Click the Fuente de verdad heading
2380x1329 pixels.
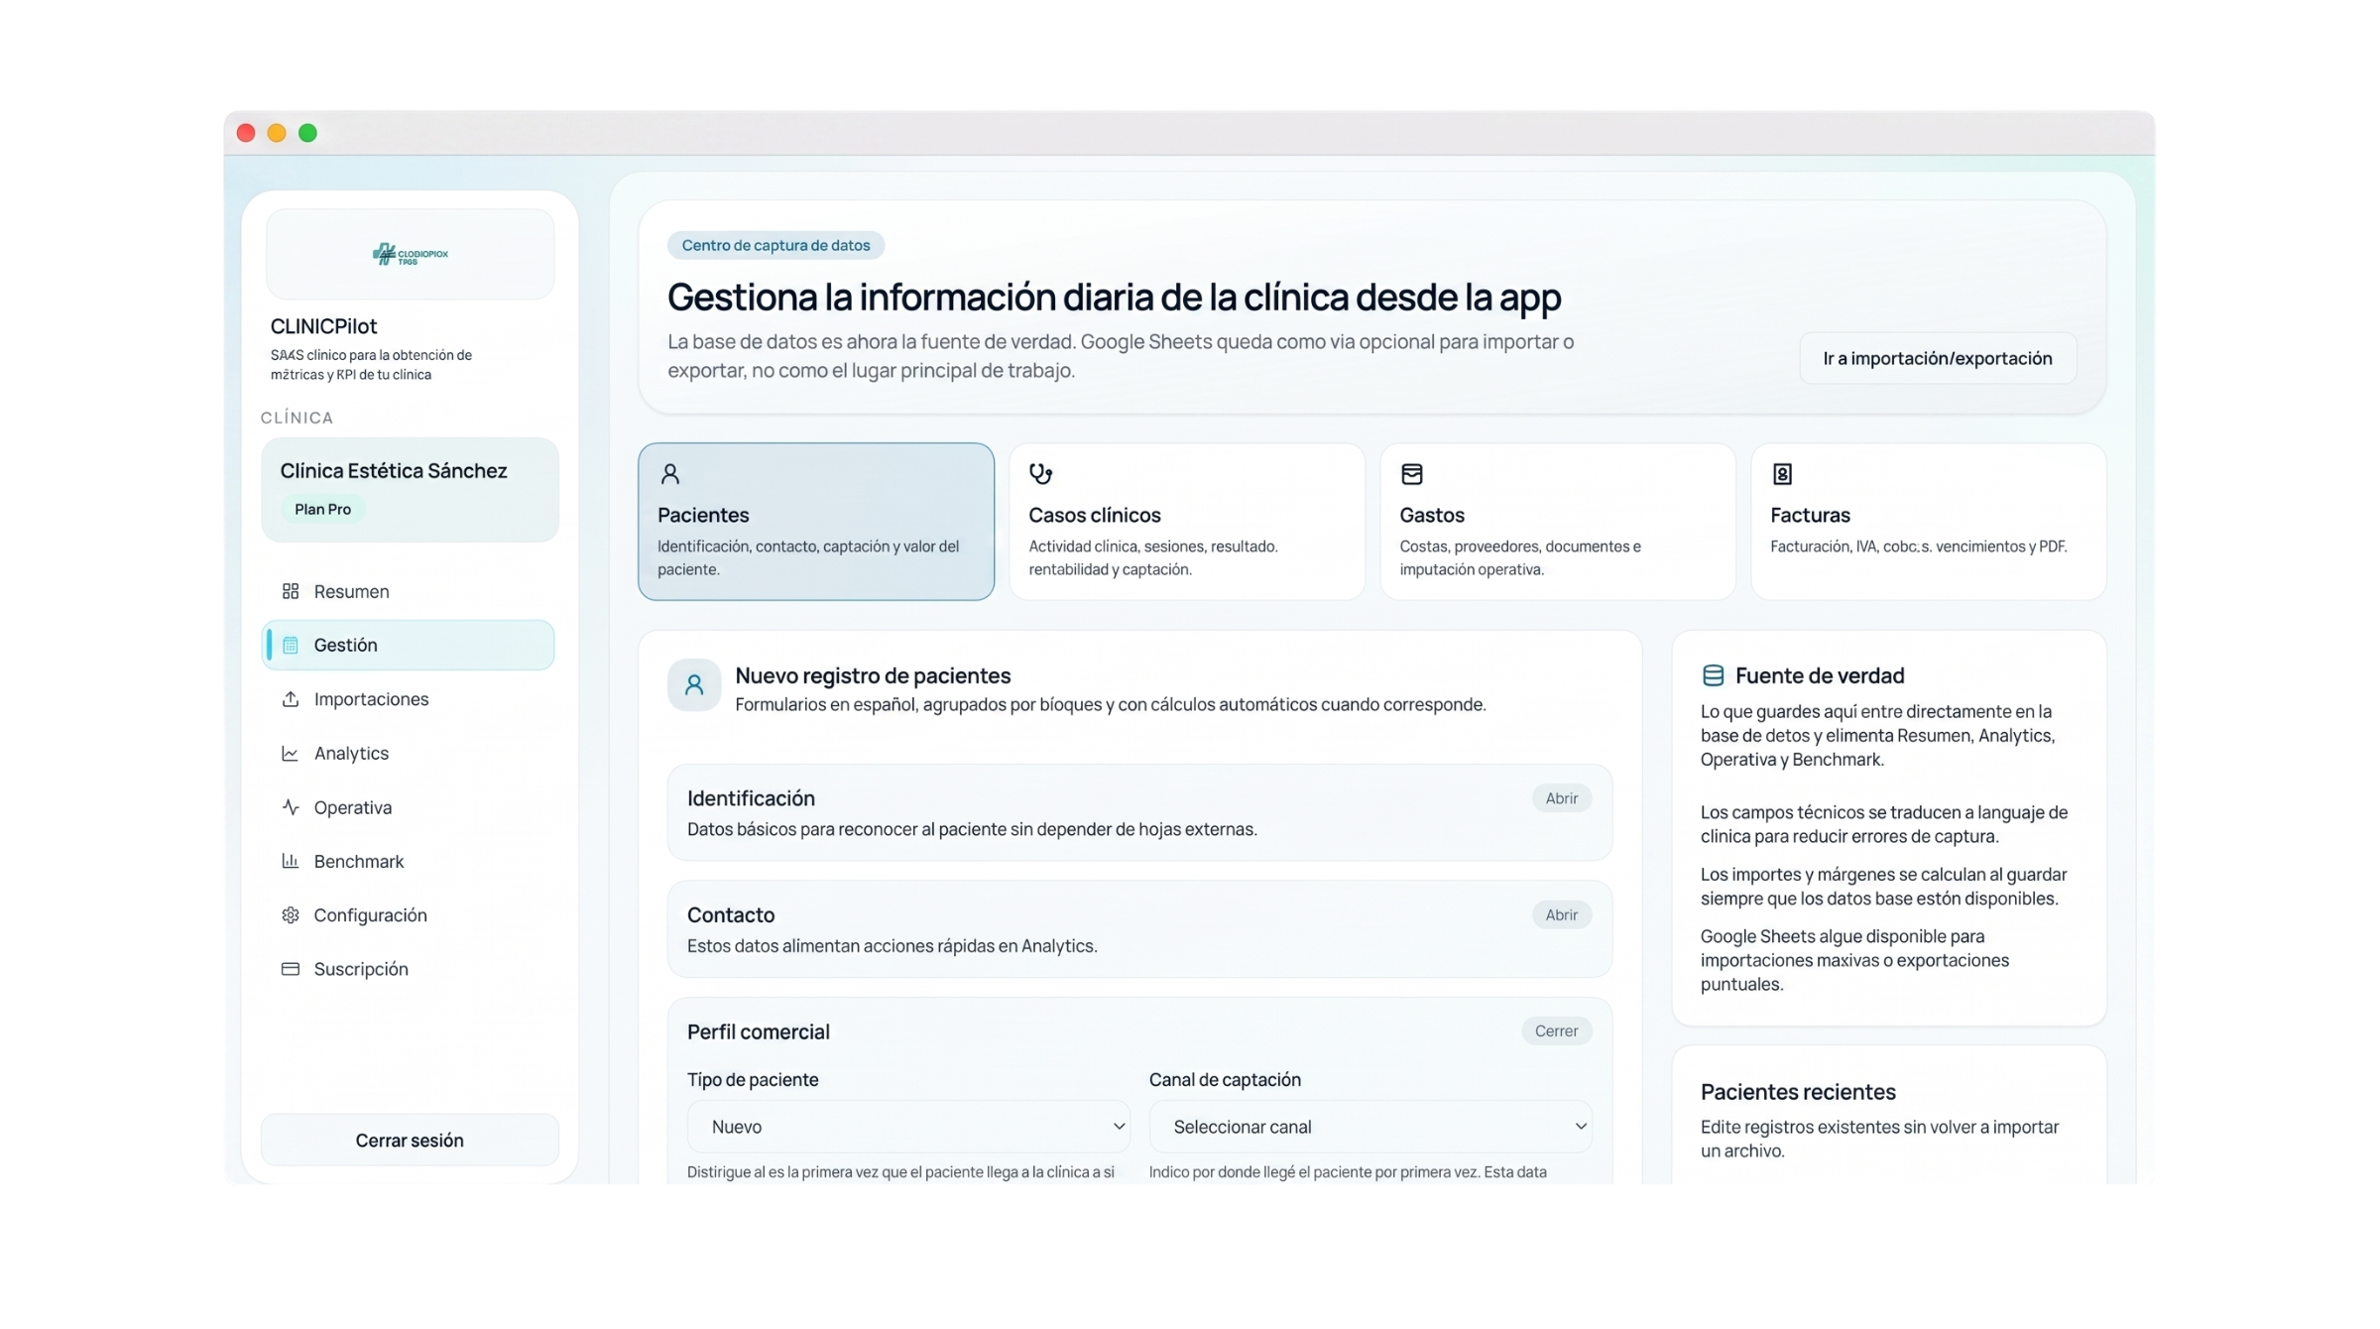point(1820,675)
